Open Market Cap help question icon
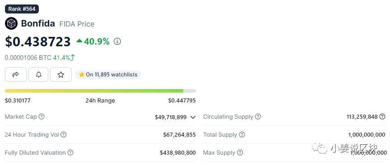The height and width of the screenshot is (165, 390). tap(42, 116)
